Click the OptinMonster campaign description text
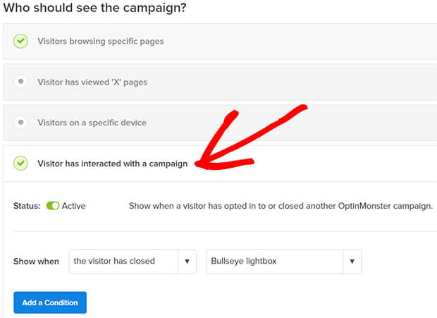This screenshot has height=318, width=437. pyautogui.click(x=281, y=206)
